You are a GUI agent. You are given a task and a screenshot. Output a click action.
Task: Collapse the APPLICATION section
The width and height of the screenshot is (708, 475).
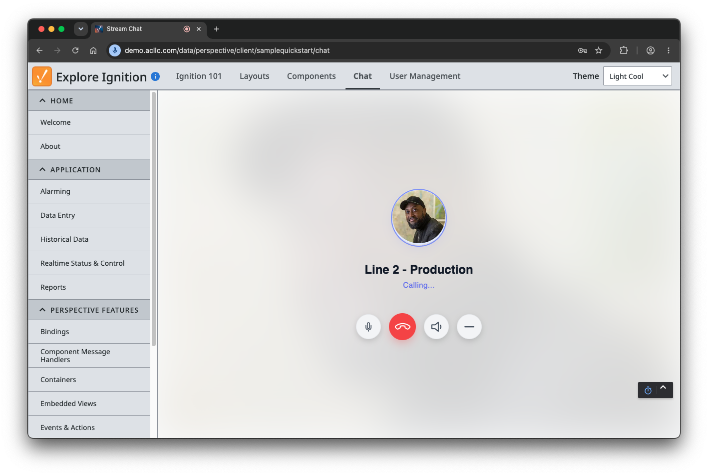click(x=89, y=170)
